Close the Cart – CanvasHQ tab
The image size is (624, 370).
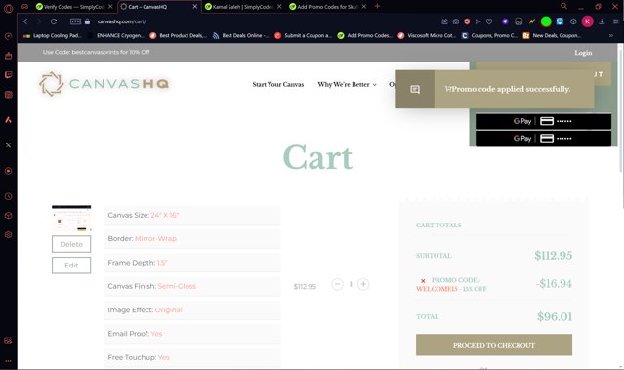point(195,7)
